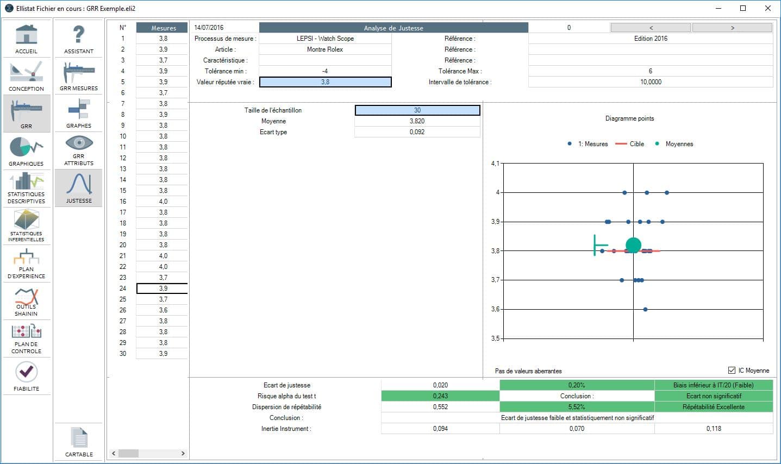781x464 pixels.
Task: Click Intervalle de tolérance value 10,0000
Action: coord(651,82)
